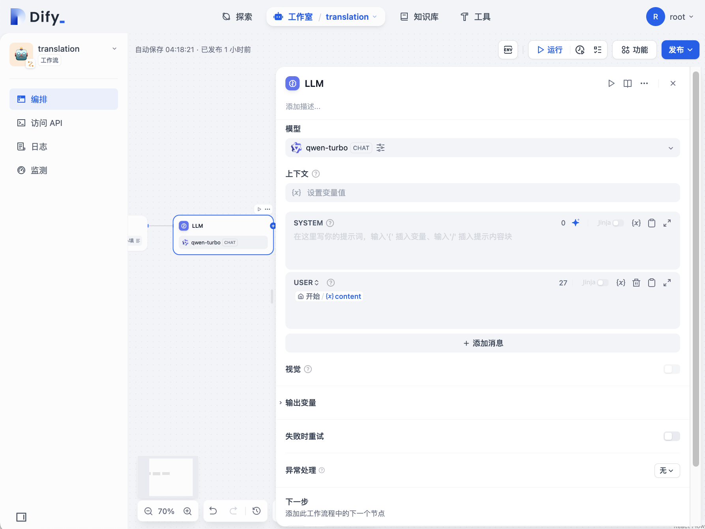
Task: Open the checklist icon in top toolbar
Action: (x=598, y=50)
